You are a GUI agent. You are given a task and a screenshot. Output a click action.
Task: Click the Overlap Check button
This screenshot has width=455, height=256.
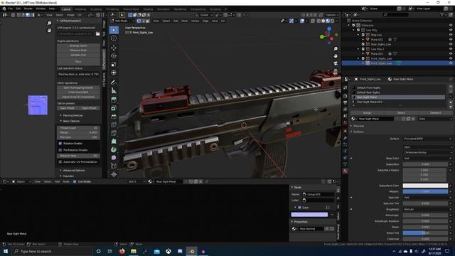tap(78, 46)
